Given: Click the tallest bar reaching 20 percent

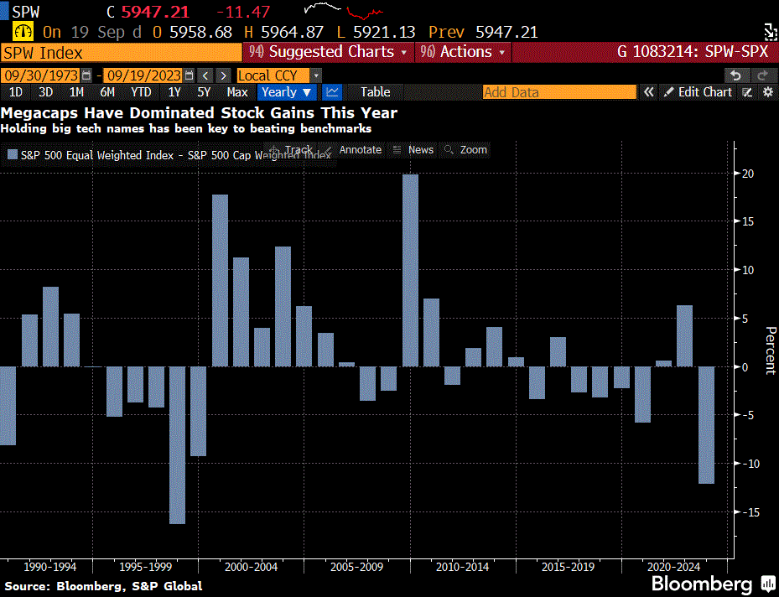Looking at the screenshot, I should click(410, 271).
